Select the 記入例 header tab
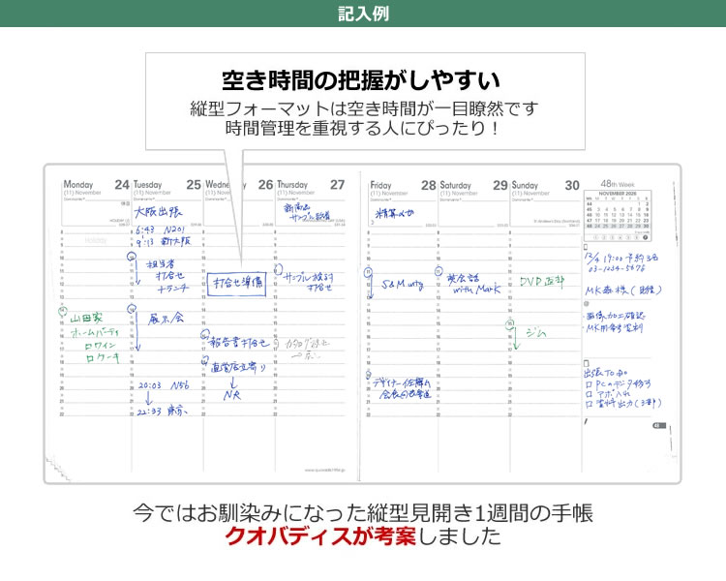Image resolution: width=726 pixels, height=581 pixels. tap(363, 14)
